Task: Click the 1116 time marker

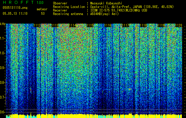Action: click(108, 25)
